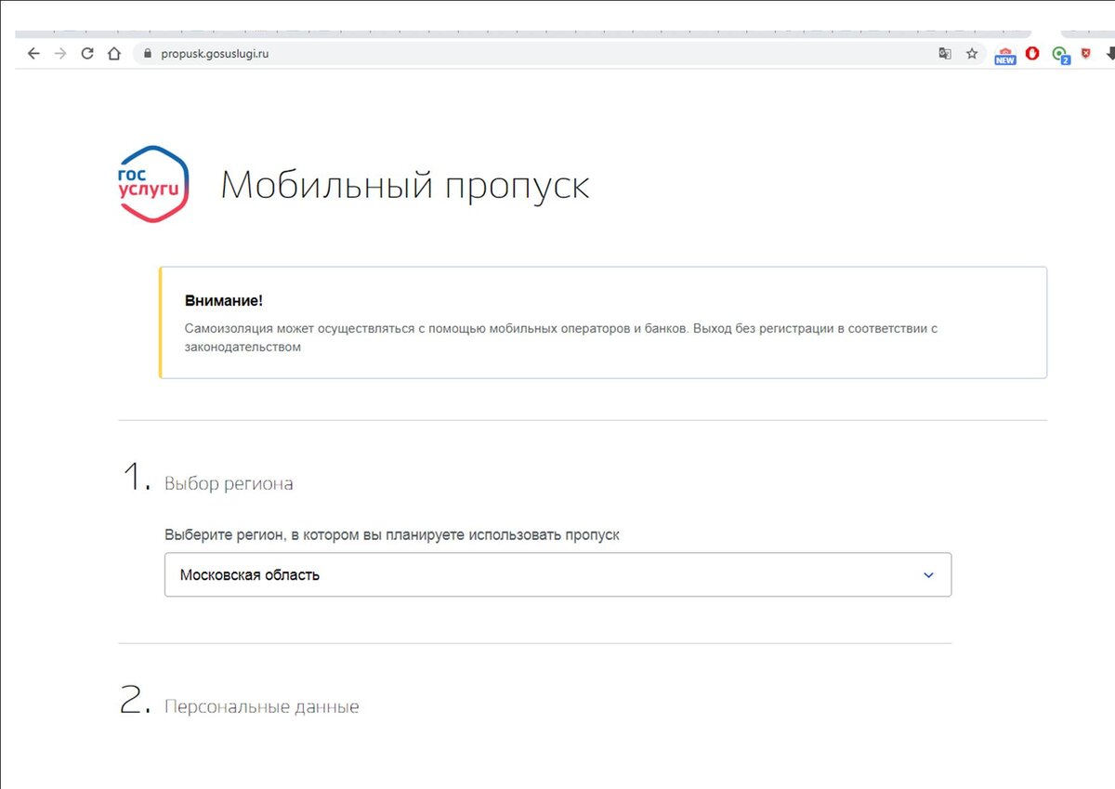Open the green extension with badge 2
Viewport: 1115px width, 789px height.
[1060, 55]
